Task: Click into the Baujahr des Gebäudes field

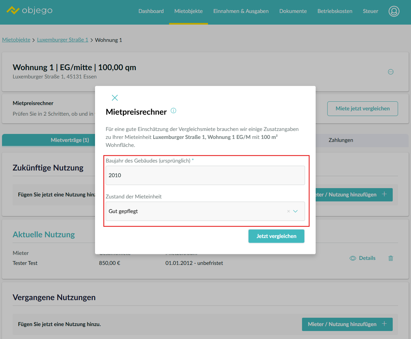Action: (205, 175)
